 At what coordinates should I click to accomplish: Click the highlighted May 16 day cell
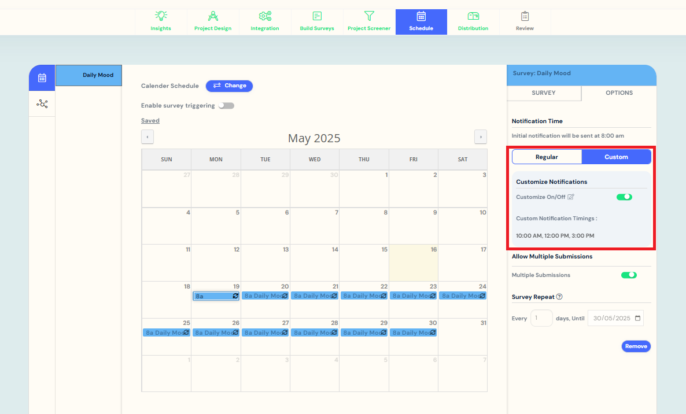(x=414, y=263)
